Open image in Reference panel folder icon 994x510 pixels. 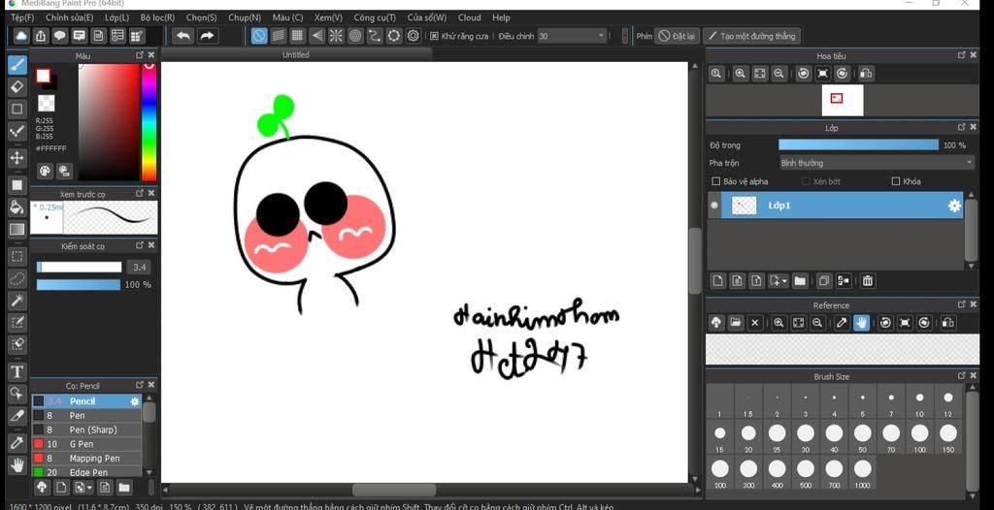point(736,323)
